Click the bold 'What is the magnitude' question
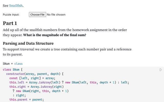The image size is (164, 102). pos(55,35)
